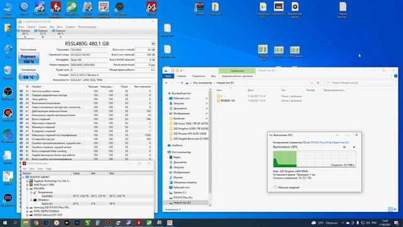Sort the file list by the Имя column
The image size is (403, 227).
(x=219, y=90)
